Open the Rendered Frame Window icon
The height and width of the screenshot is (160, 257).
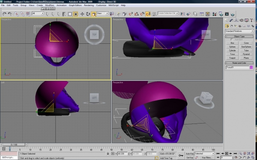pyautogui.click(x=227, y=14)
